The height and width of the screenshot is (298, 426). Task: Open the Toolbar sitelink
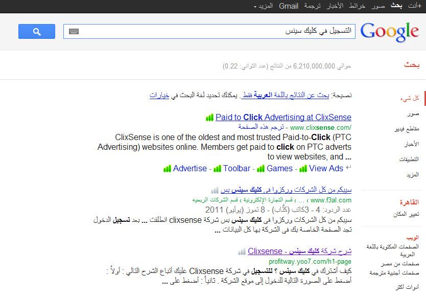[236, 169]
